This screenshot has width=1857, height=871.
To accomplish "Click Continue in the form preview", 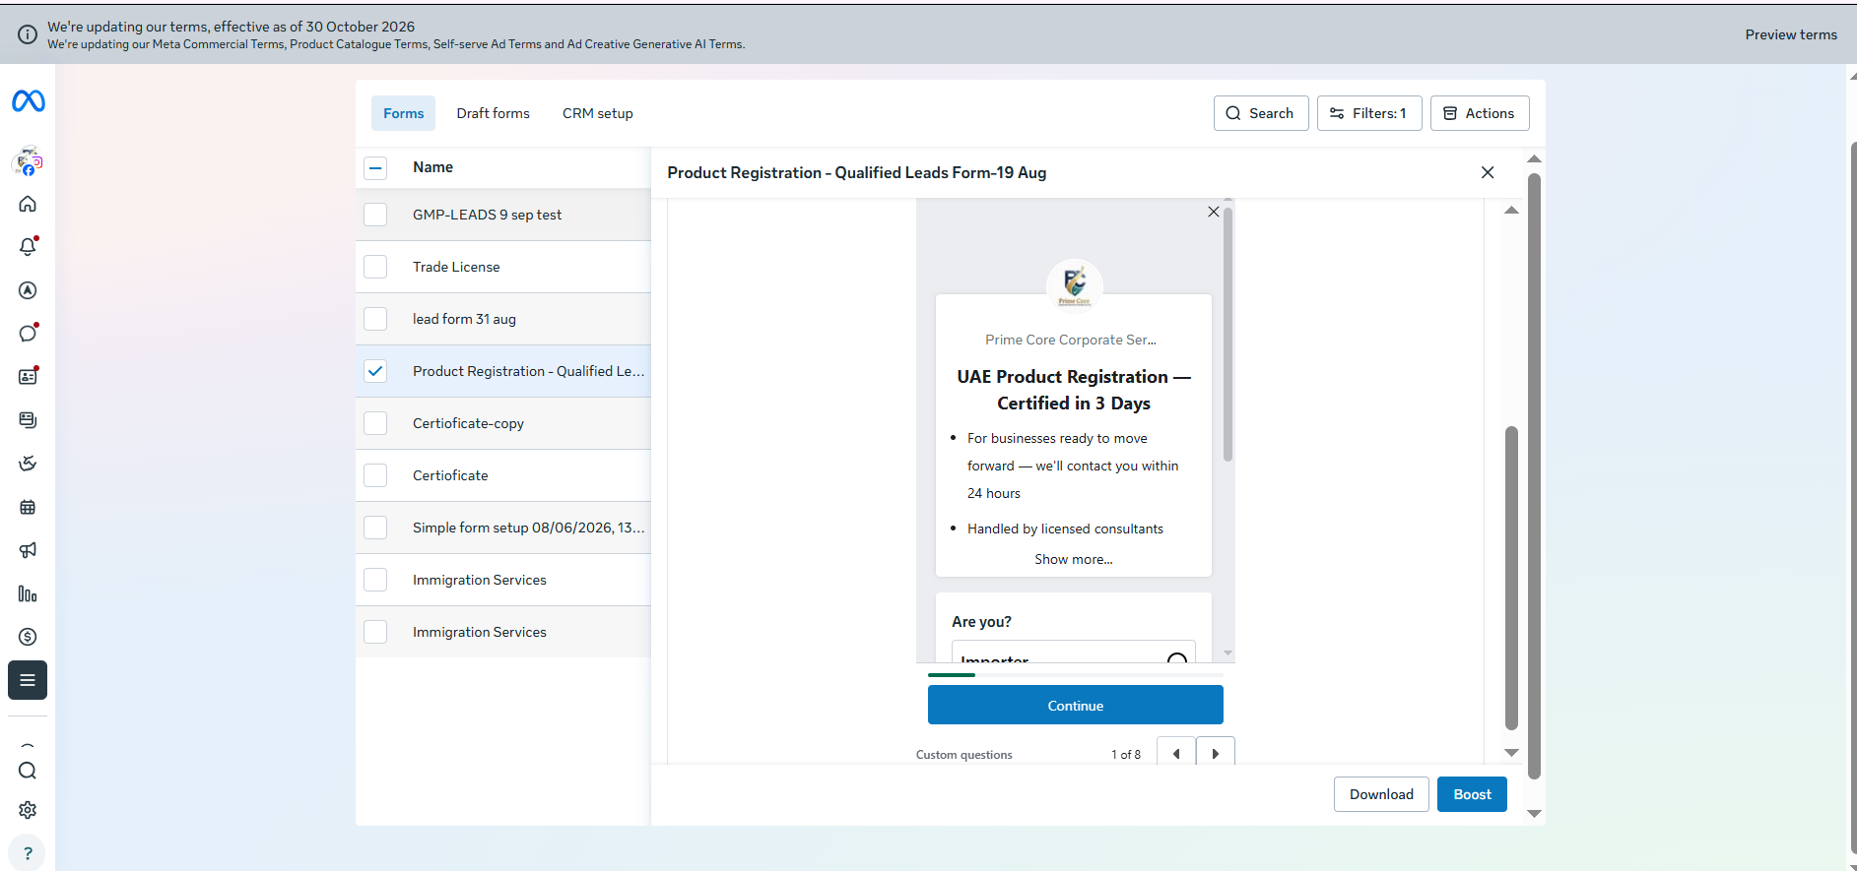I will 1076,706.
